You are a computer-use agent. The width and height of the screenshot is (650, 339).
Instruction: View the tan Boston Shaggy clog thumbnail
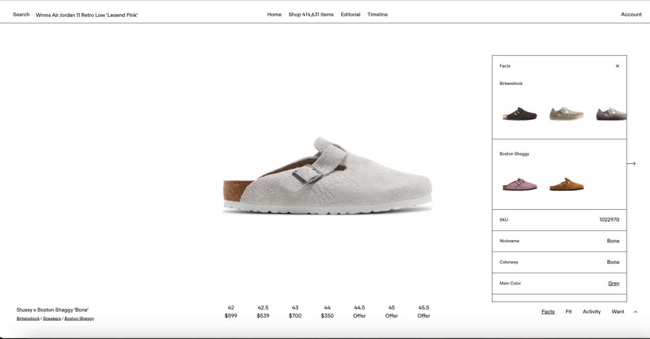(567, 184)
